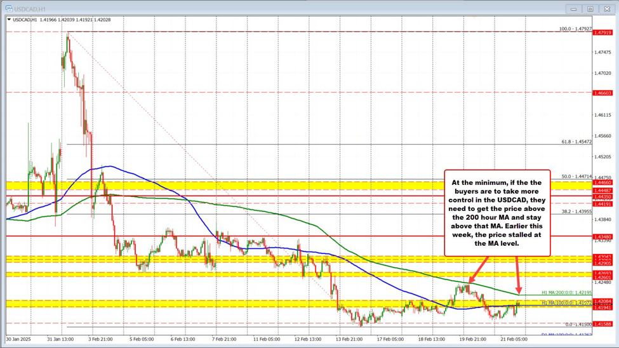Restore down the USDCAD,H1 chart window
This screenshot has height=348, width=619.
tap(590, 9)
